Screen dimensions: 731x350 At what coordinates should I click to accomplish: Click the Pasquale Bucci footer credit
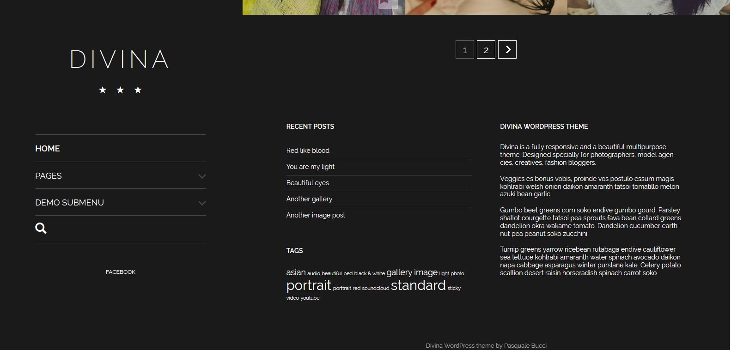525,345
